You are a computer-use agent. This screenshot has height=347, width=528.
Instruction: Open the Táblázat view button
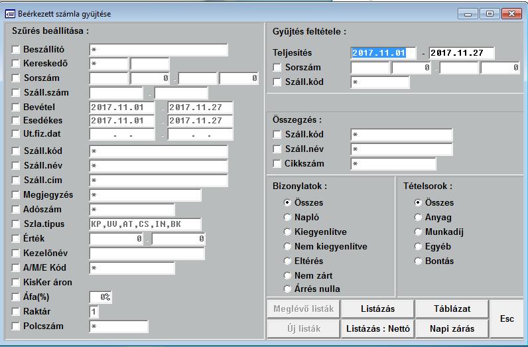[x=452, y=309]
